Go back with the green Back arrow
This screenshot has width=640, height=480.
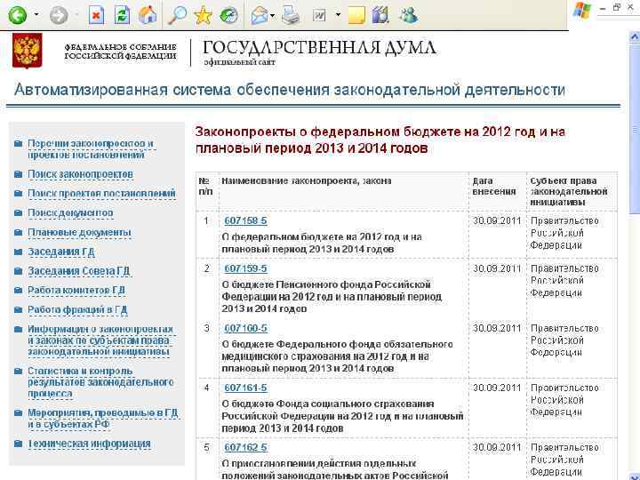pyautogui.click(x=18, y=15)
